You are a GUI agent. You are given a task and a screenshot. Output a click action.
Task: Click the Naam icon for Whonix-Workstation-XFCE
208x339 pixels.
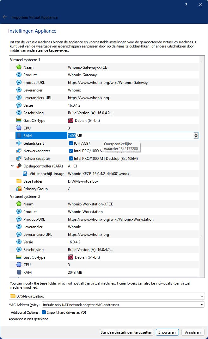[x=19, y=204]
